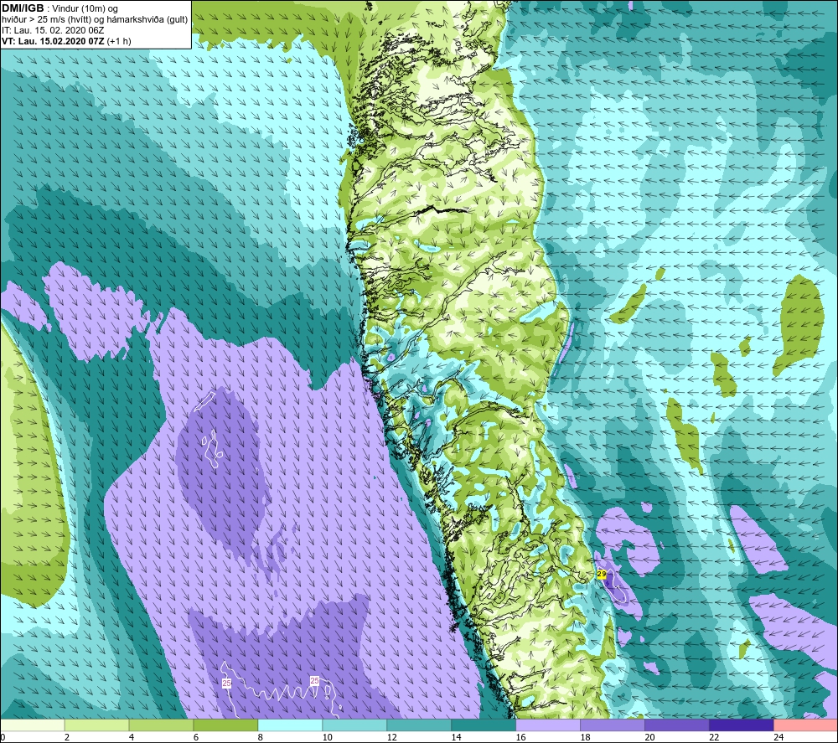Click the '(+1 h)' forecast offset text
This screenshot has width=838, height=743.
click(x=119, y=41)
